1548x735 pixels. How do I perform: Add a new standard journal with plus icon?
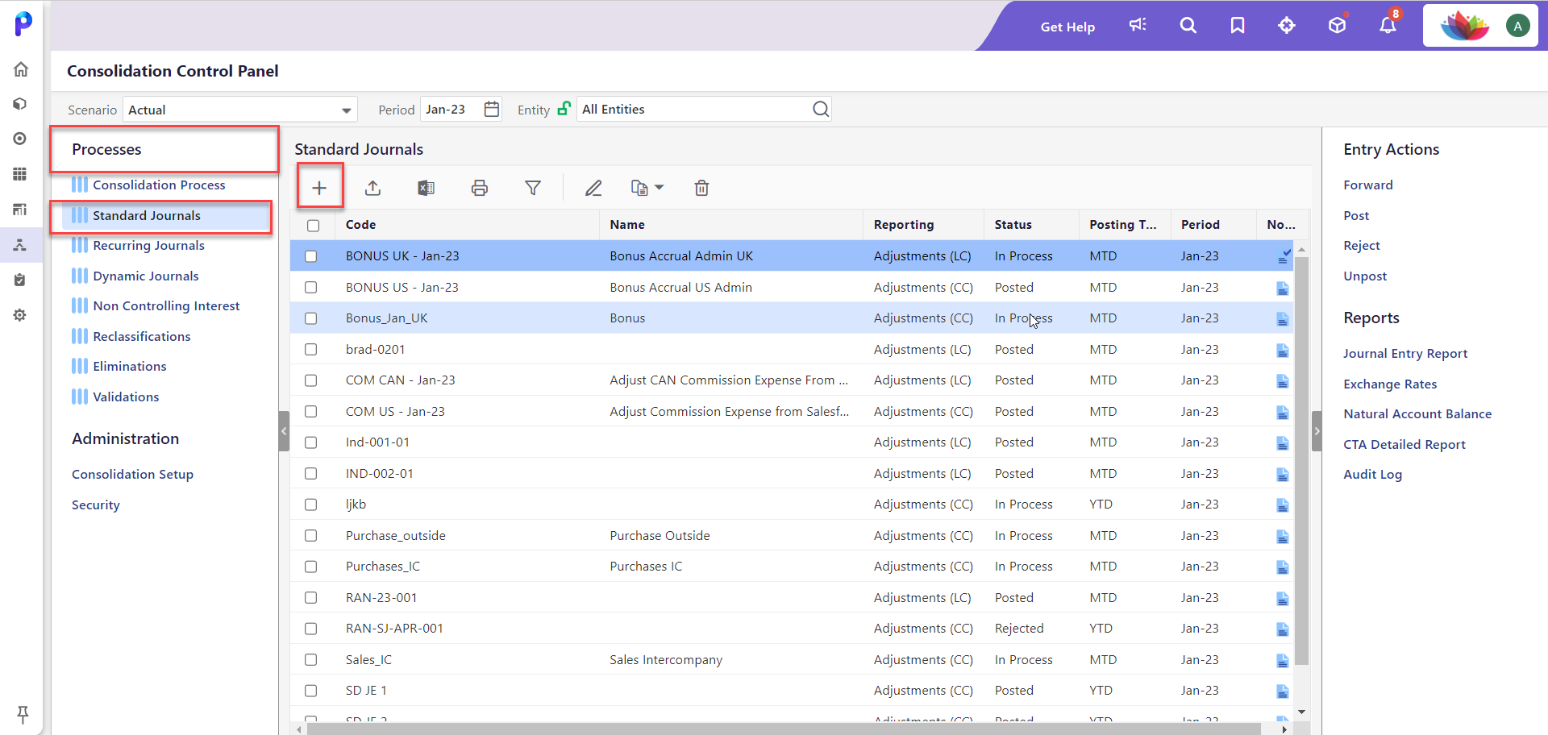[x=319, y=188]
